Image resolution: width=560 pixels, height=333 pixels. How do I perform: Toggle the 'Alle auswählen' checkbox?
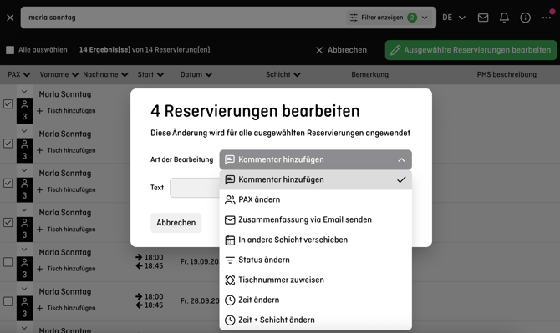[10, 50]
